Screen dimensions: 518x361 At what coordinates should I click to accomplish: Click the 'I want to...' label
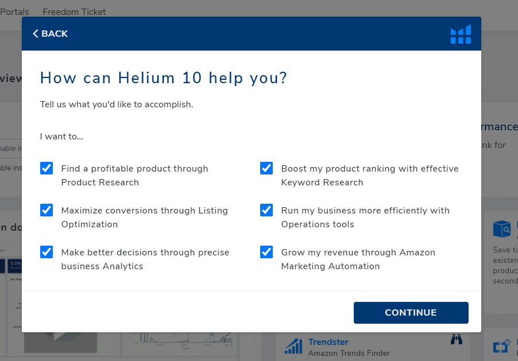point(62,137)
